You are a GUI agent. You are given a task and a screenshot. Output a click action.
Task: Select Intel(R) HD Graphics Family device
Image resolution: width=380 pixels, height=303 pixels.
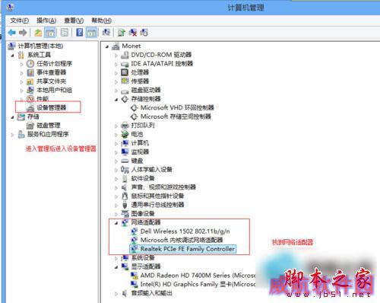[x=198, y=284]
